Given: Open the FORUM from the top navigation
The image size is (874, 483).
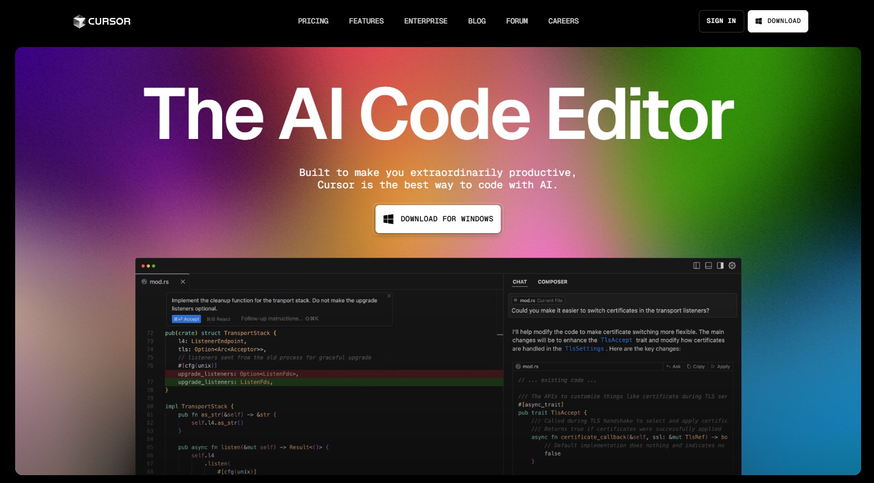Looking at the screenshot, I should (x=517, y=21).
